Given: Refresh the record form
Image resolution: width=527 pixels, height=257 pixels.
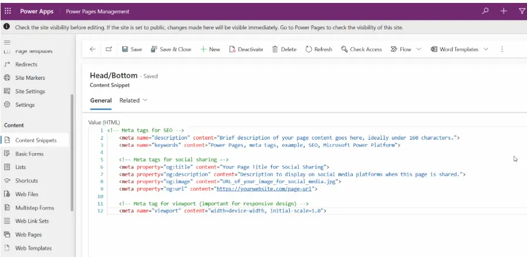Looking at the screenshot, I should (319, 49).
